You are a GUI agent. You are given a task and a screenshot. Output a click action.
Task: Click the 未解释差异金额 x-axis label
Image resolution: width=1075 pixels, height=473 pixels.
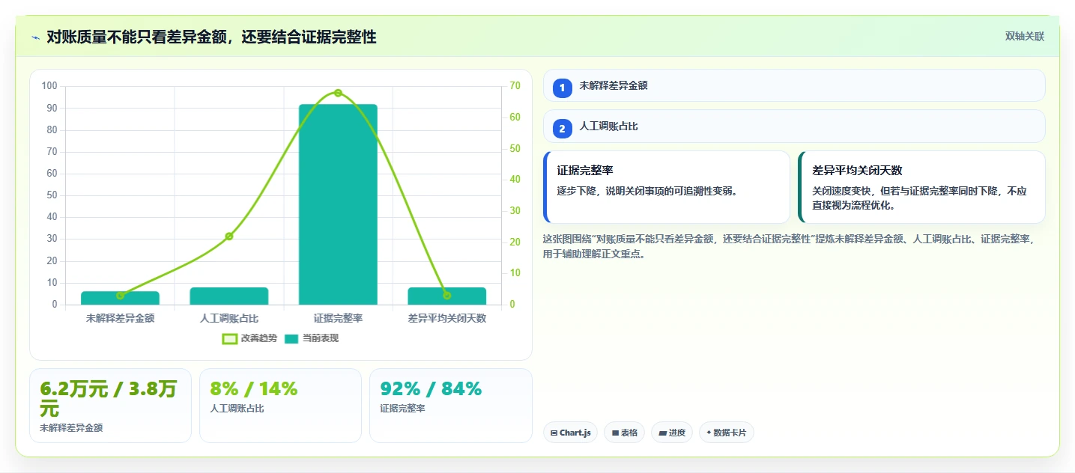point(120,318)
